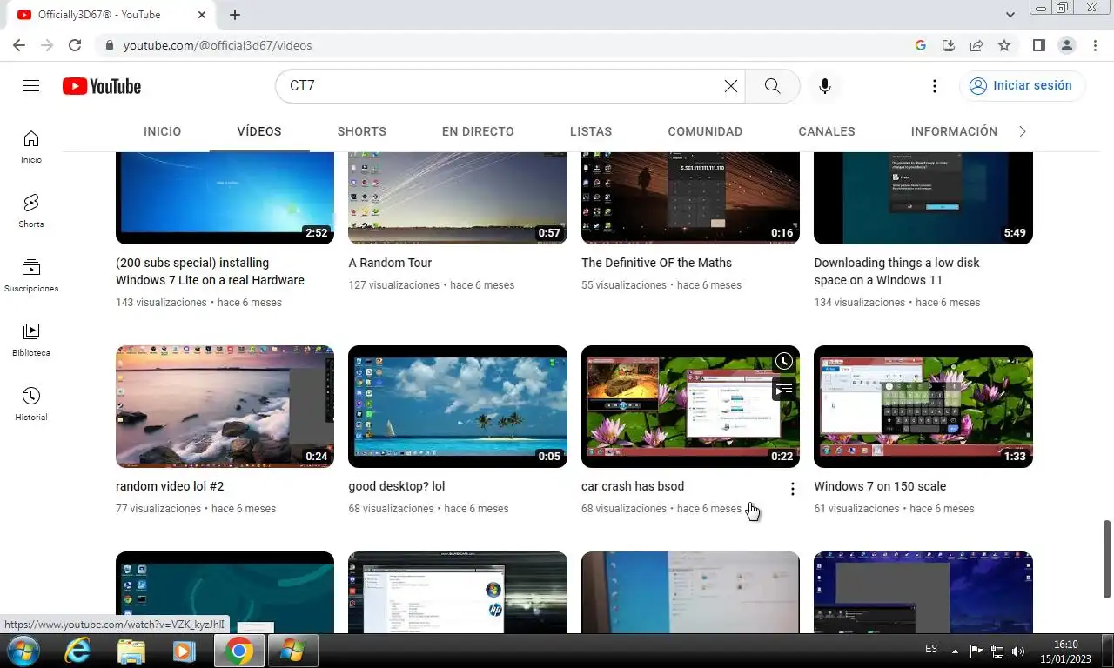Viewport: 1114px width, 668px height.
Task: Add car crash video to queue
Action: coord(784,389)
